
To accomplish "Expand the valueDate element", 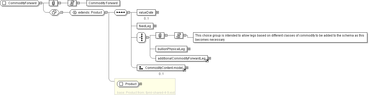I will [x=157, y=12].
